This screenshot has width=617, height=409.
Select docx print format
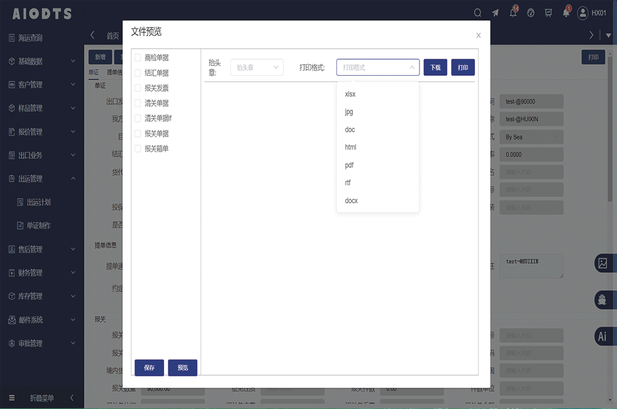point(378,201)
